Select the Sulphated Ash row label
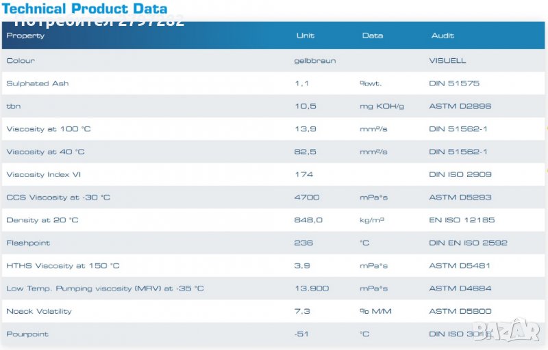Screen dimensions: 548x350 coord(38,83)
